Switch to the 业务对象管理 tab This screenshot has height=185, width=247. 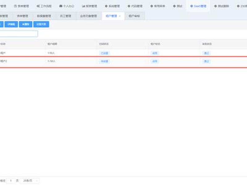coord(88,16)
